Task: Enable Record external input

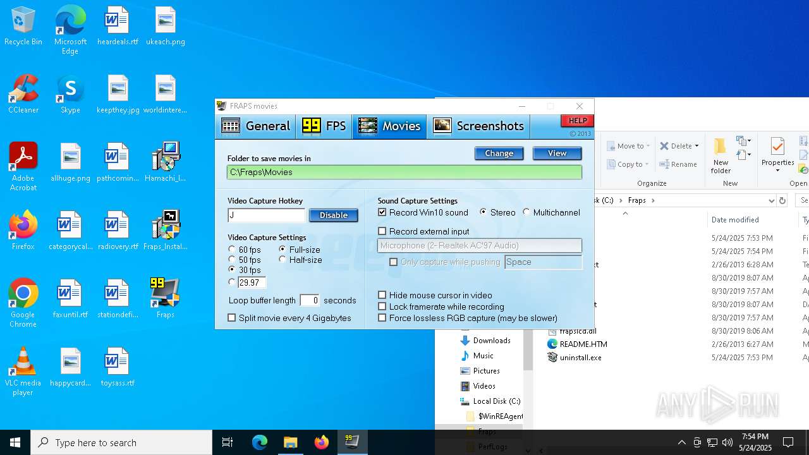Action: (x=382, y=231)
